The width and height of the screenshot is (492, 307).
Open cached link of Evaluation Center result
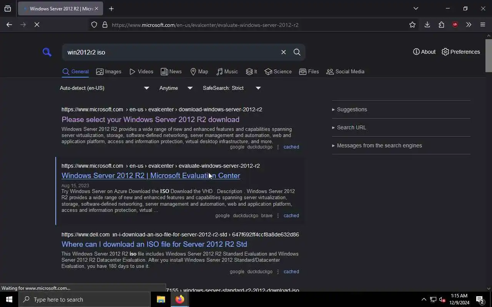pyautogui.click(x=291, y=216)
